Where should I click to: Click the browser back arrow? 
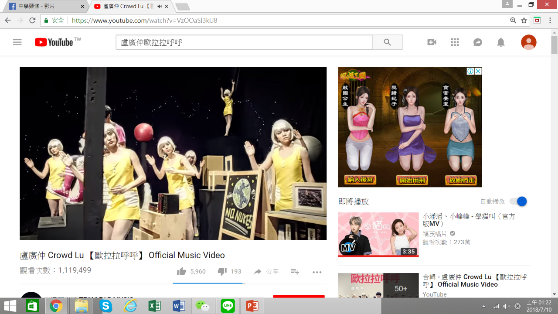pos(8,20)
